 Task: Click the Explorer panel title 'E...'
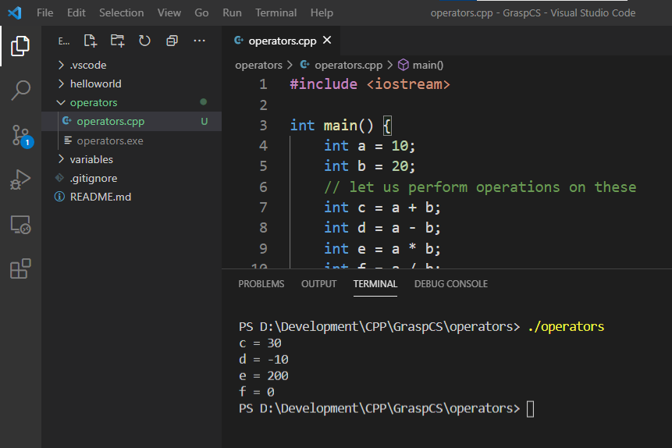click(64, 41)
